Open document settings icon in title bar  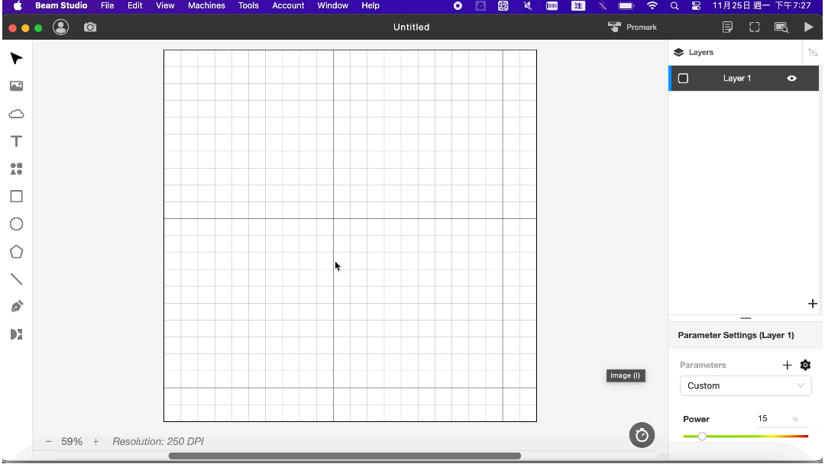coord(727,27)
